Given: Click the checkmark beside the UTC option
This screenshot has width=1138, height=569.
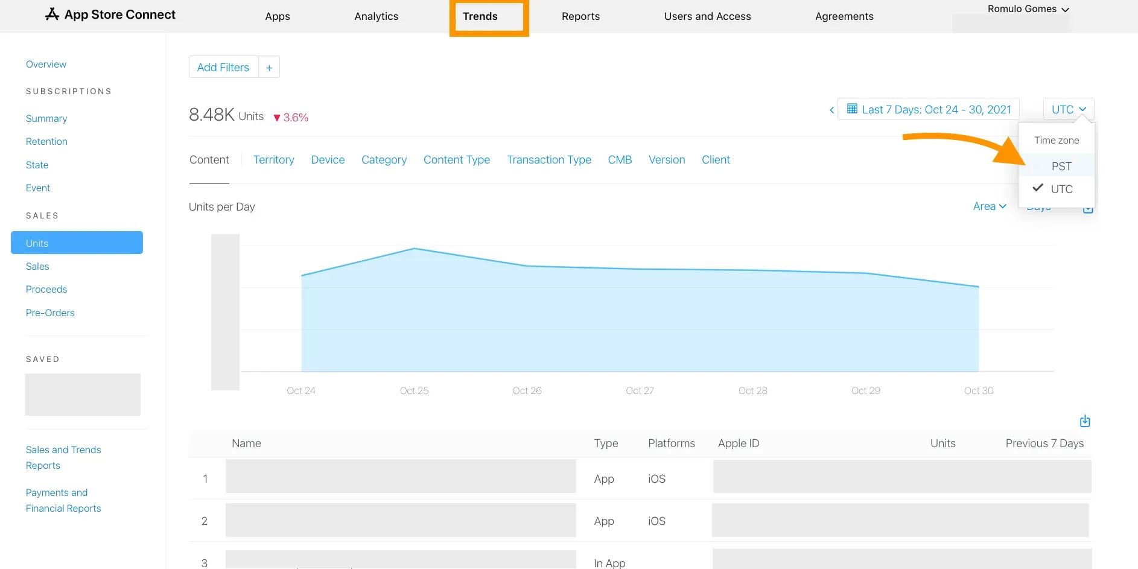Looking at the screenshot, I should tap(1038, 188).
